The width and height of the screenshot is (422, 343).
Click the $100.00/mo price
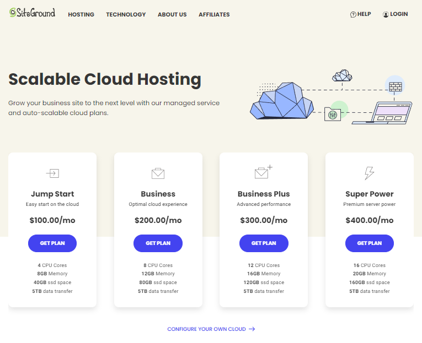(52, 220)
